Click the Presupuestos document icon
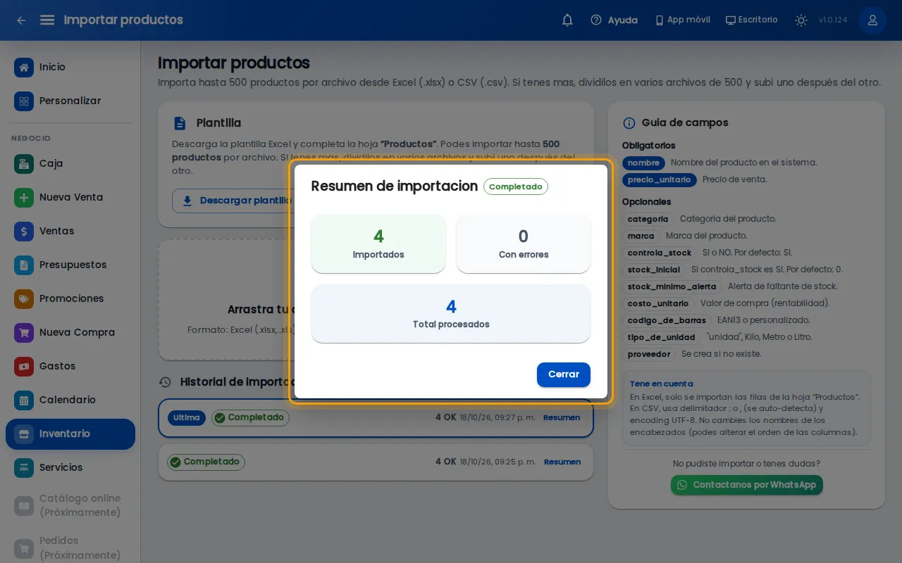The image size is (902, 563). pos(24,265)
